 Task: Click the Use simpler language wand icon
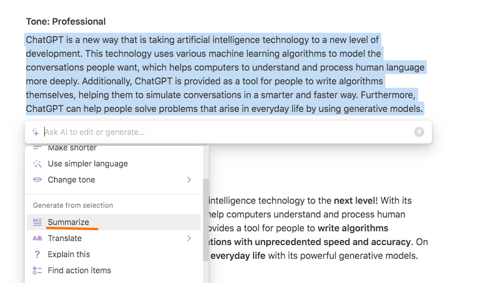pos(37,164)
